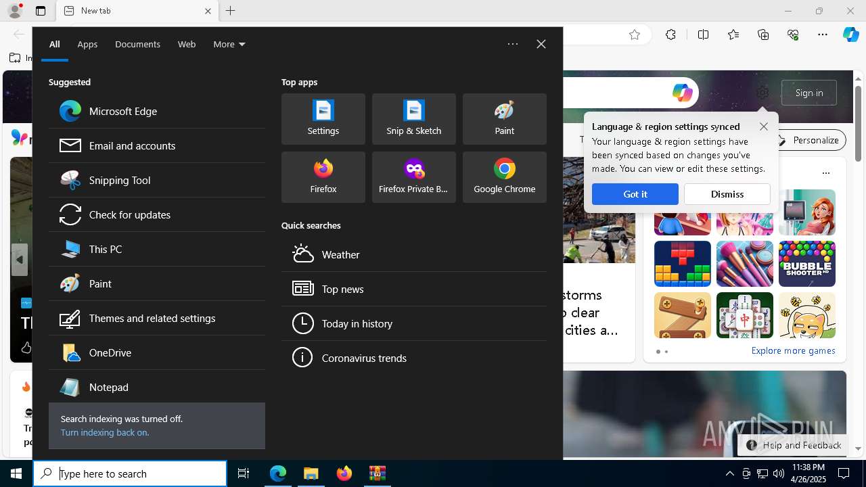Toggle Edge split screen

click(x=703, y=34)
